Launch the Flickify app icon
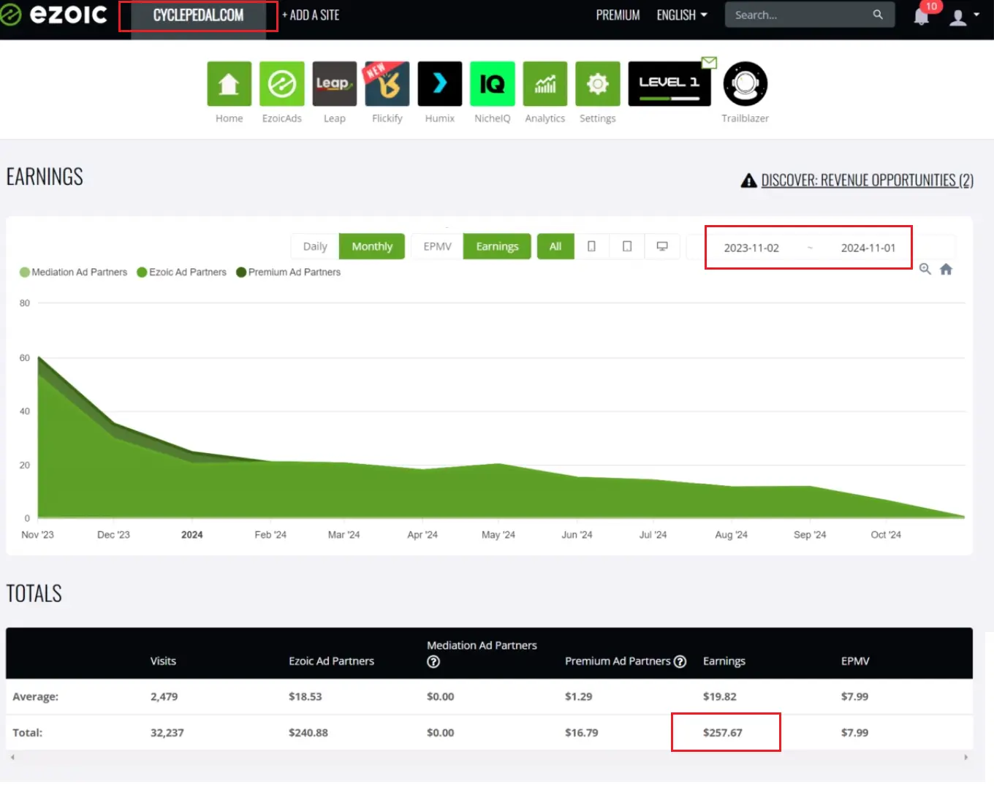Screen dimensions: 994x803 [387, 84]
